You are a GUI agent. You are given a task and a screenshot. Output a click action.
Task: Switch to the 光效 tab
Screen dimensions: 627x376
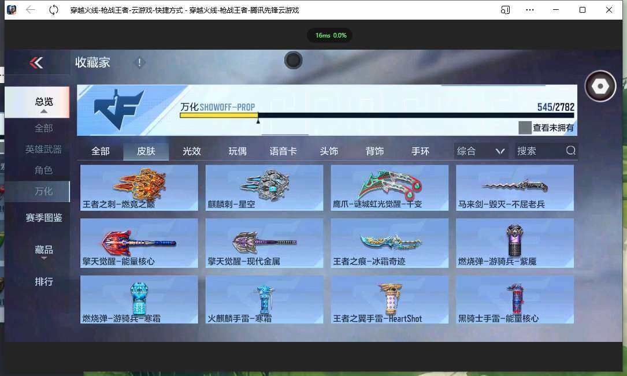click(x=191, y=151)
